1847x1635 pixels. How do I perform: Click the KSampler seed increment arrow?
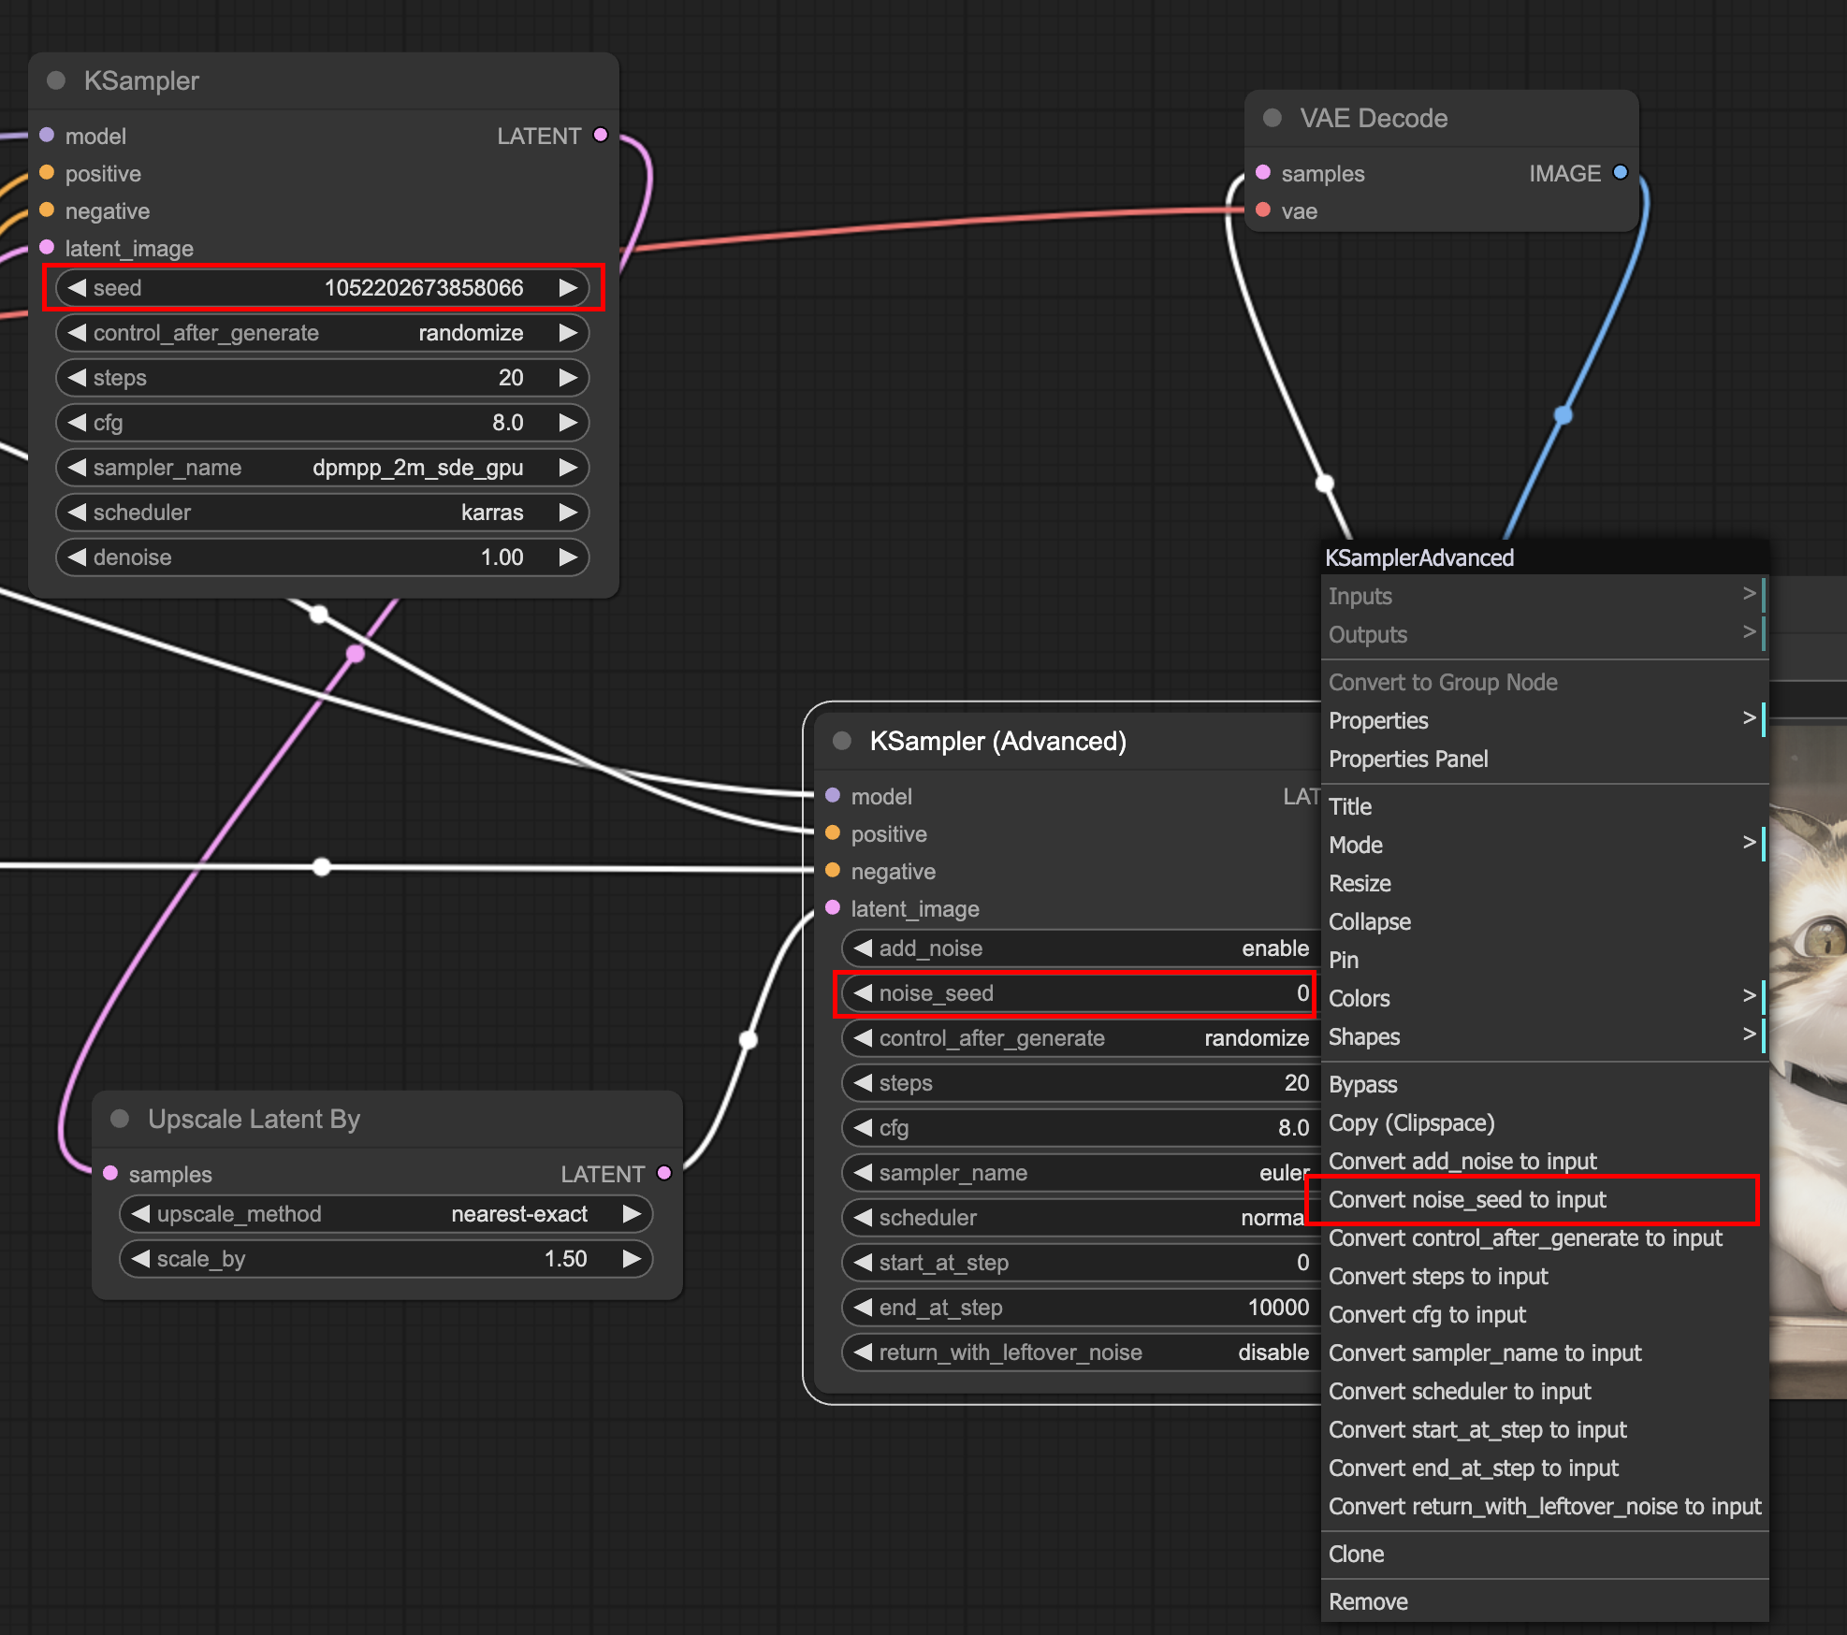pos(567,288)
